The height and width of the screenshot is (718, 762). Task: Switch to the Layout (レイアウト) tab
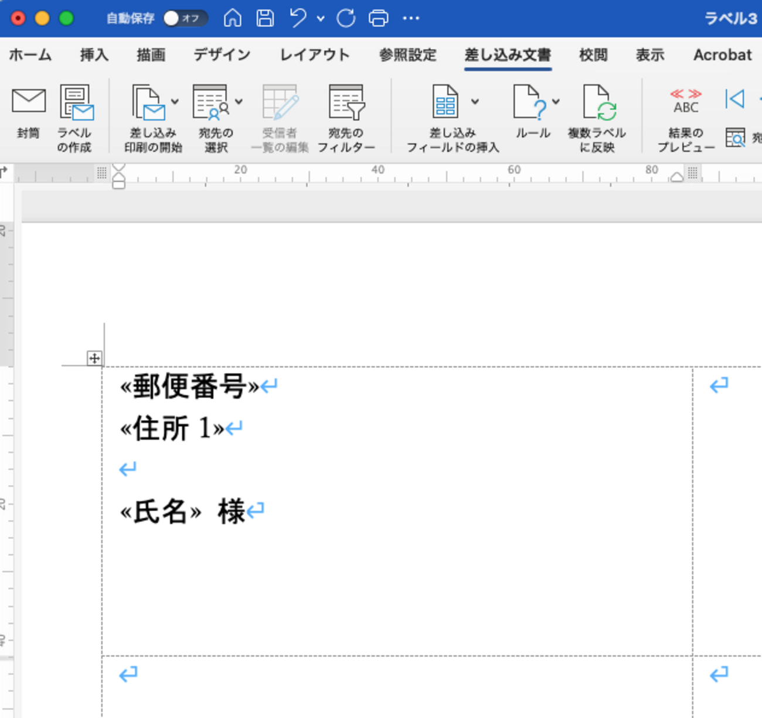pyautogui.click(x=315, y=55)
